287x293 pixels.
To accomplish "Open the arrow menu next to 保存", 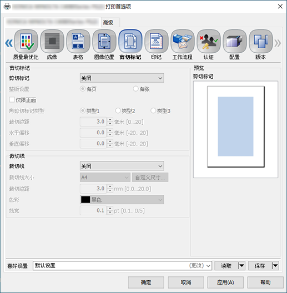I will [275, 265].
